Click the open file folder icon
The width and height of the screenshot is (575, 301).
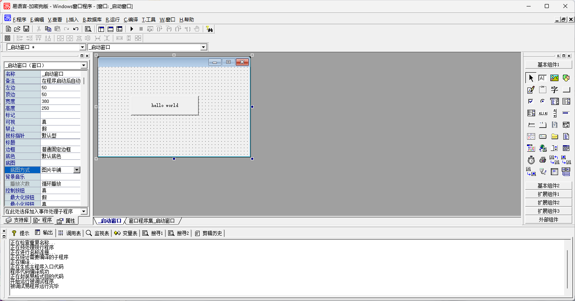tap(17, 29)
